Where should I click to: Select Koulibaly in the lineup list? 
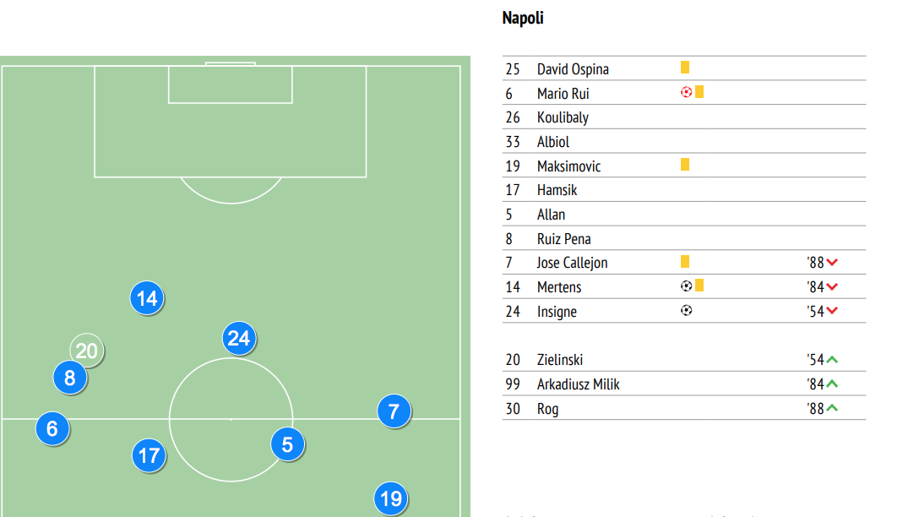click(x=684, y=117)
